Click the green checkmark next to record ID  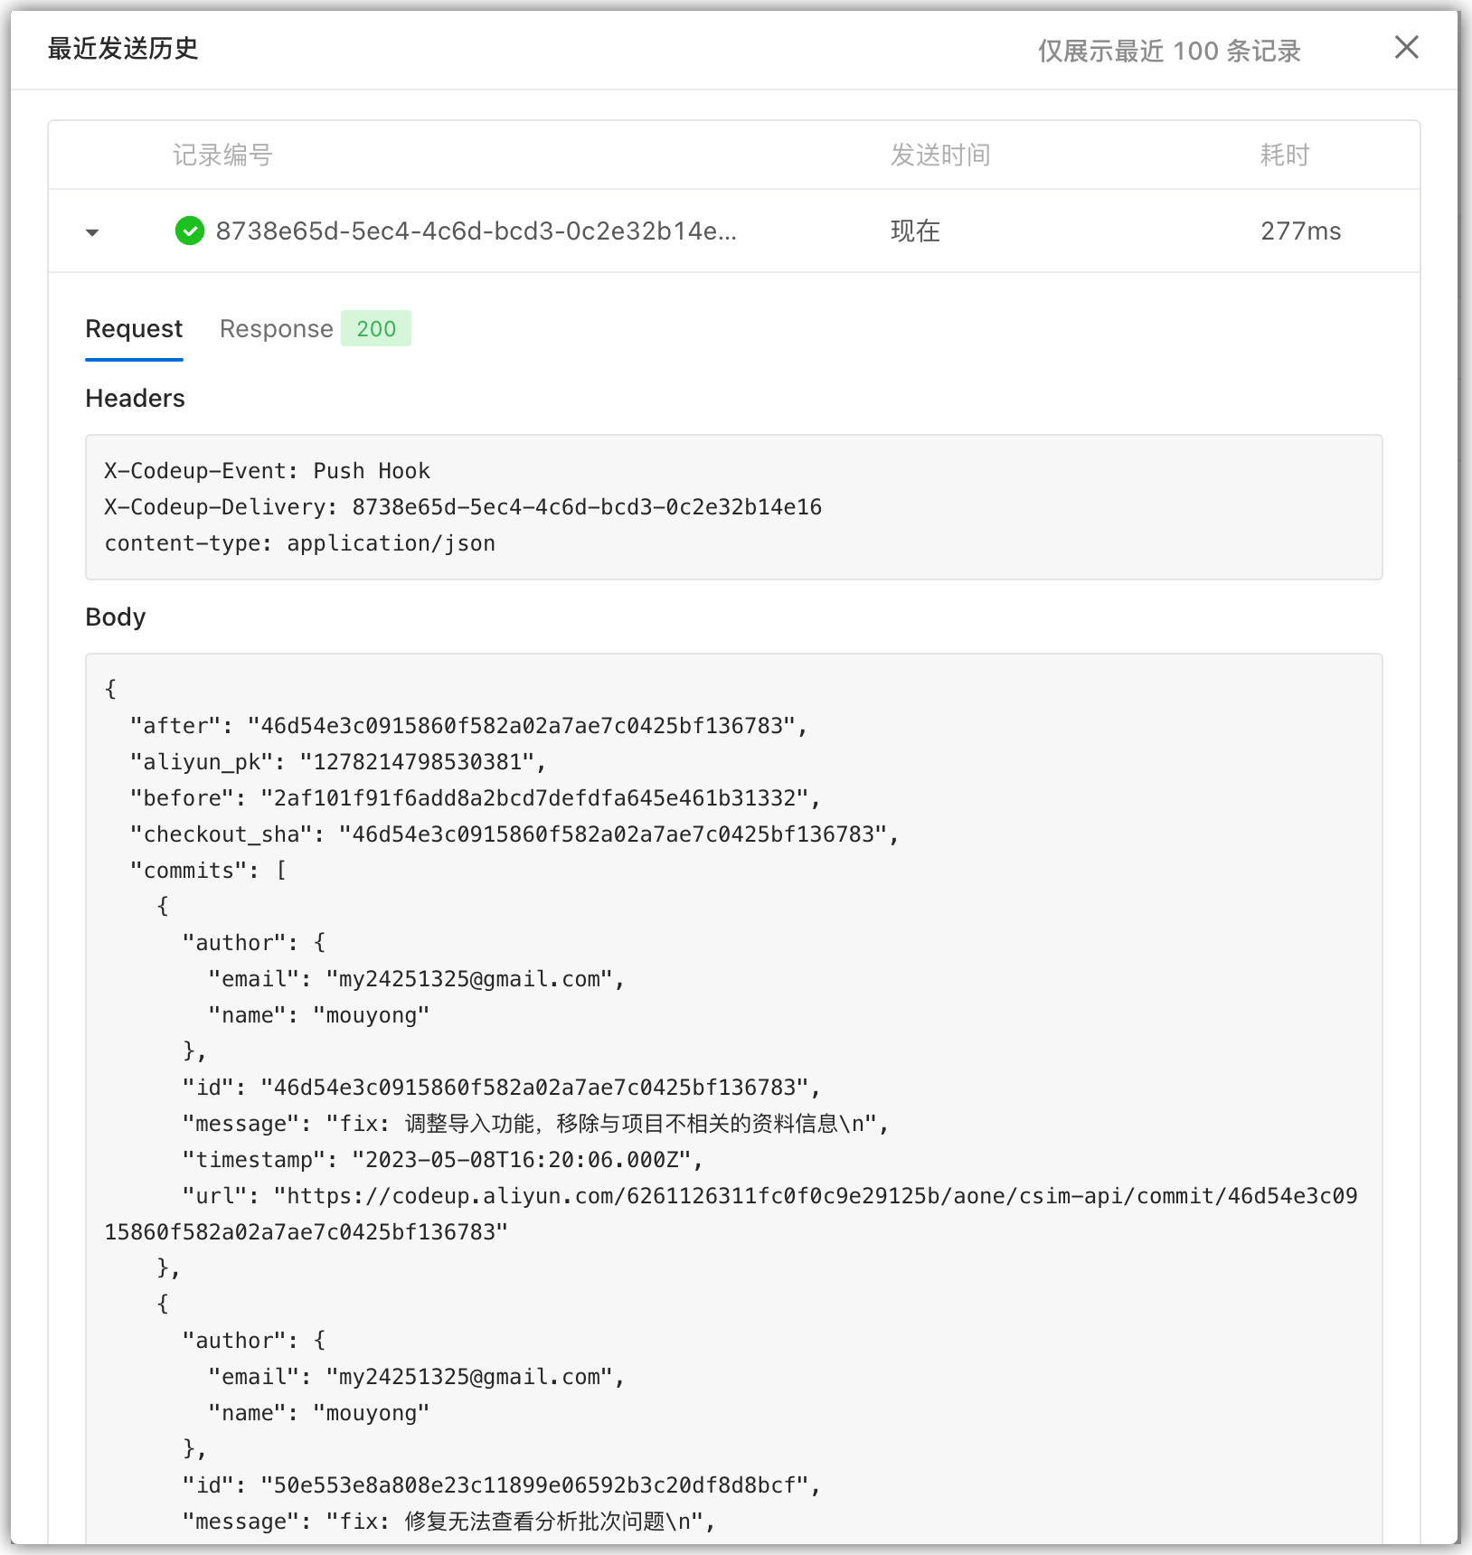tap(189, 231)
